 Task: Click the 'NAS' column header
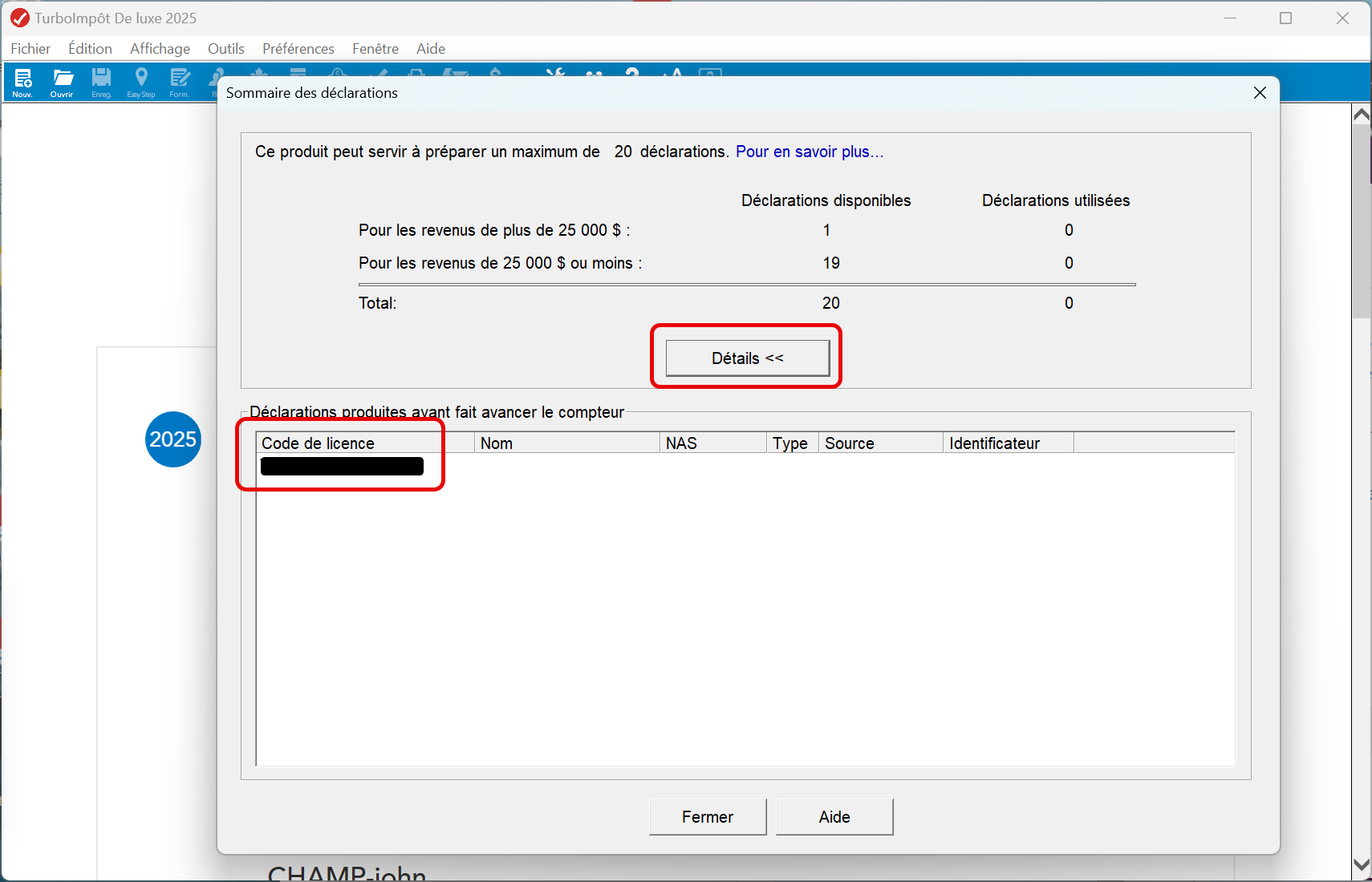pos(713,443)
